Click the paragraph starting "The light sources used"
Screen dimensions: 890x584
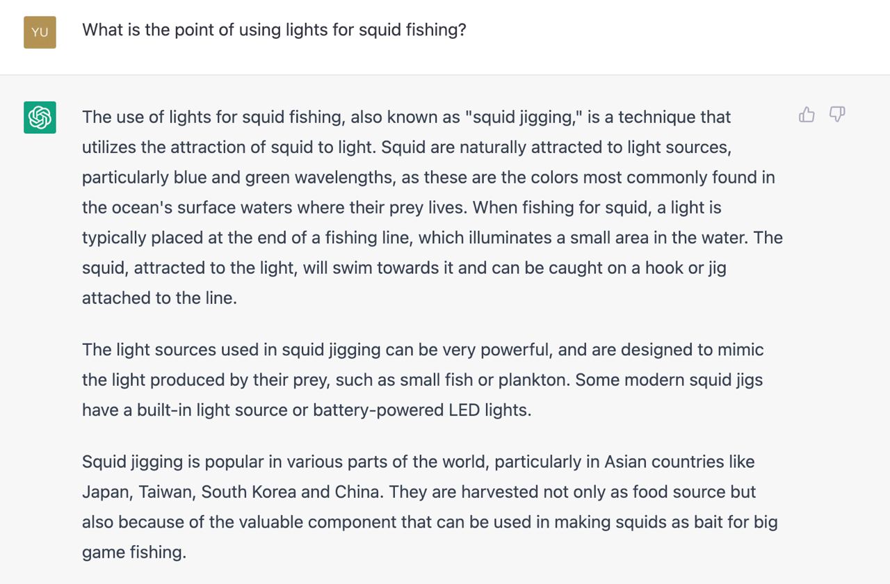point(423,380)
